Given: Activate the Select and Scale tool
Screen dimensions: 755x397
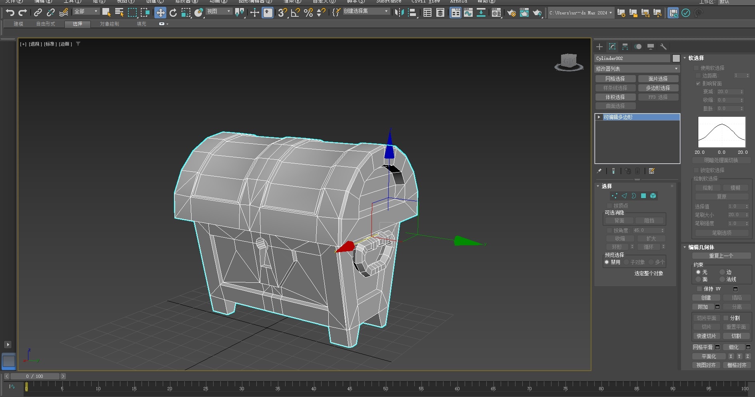Looking at the screenshot, I should 186,13.
